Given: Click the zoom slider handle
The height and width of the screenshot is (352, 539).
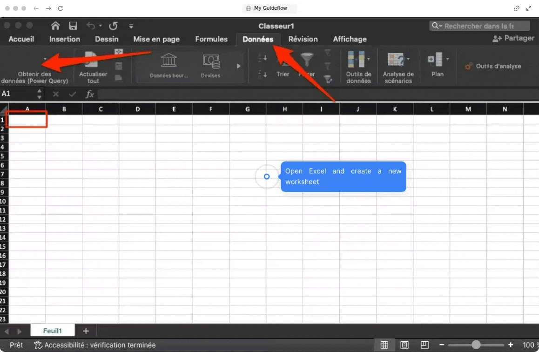Looking at the screenshot, I should [476, 345].
